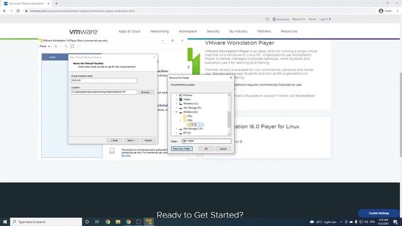Expand Win Storage 2 (F:) drive node

[177, 129]
